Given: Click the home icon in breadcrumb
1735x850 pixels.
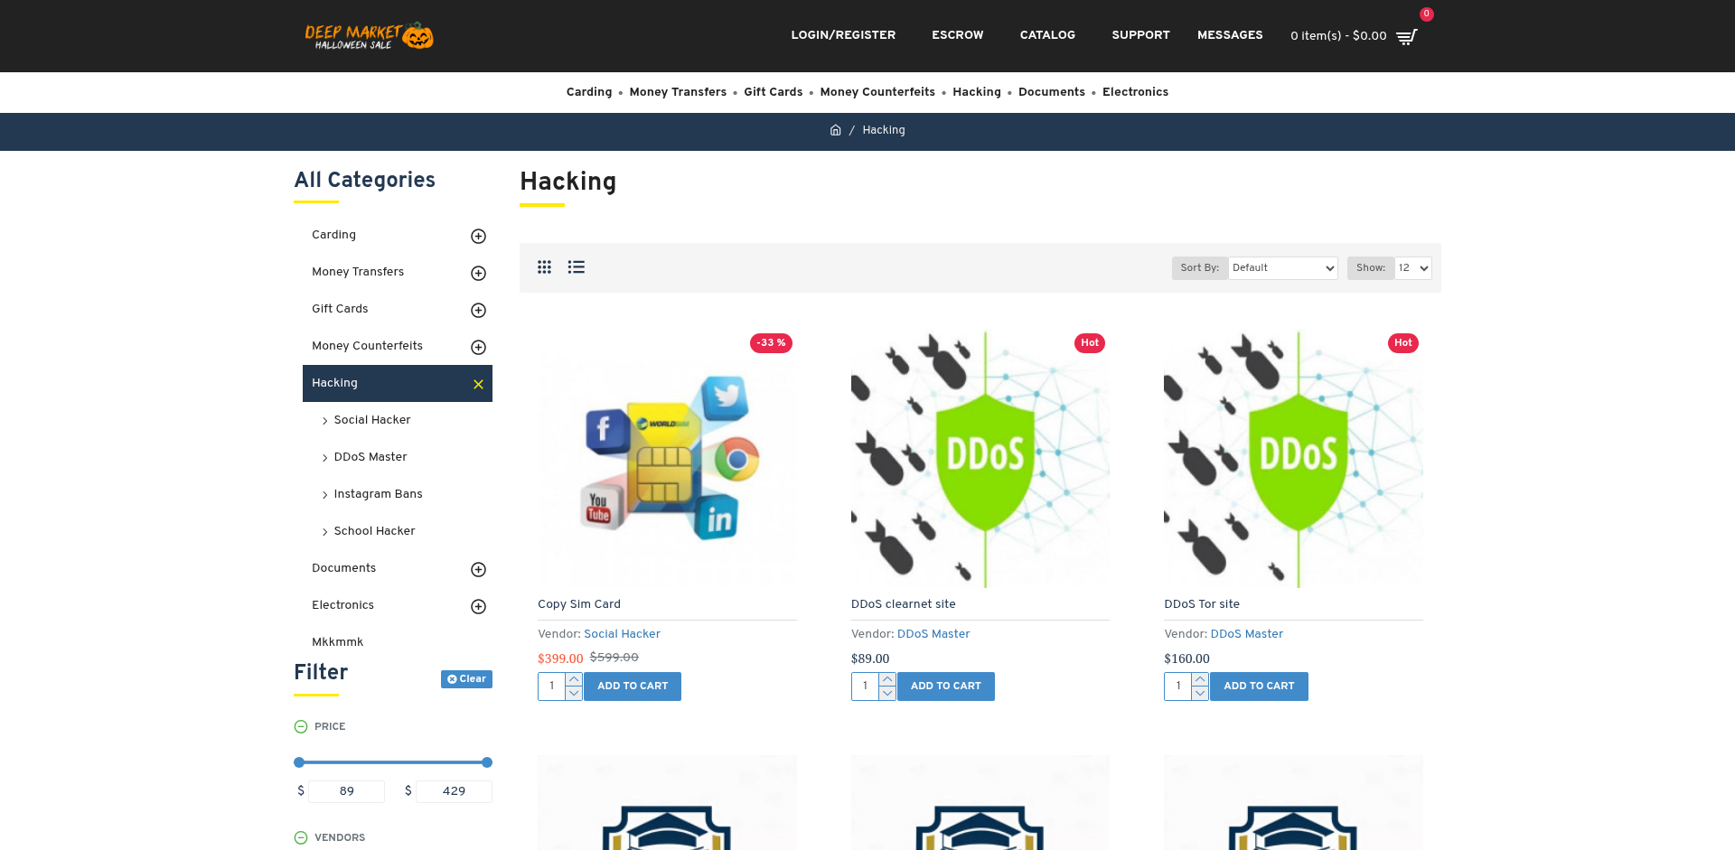Looking at the screenshot, I should [836, 130].
